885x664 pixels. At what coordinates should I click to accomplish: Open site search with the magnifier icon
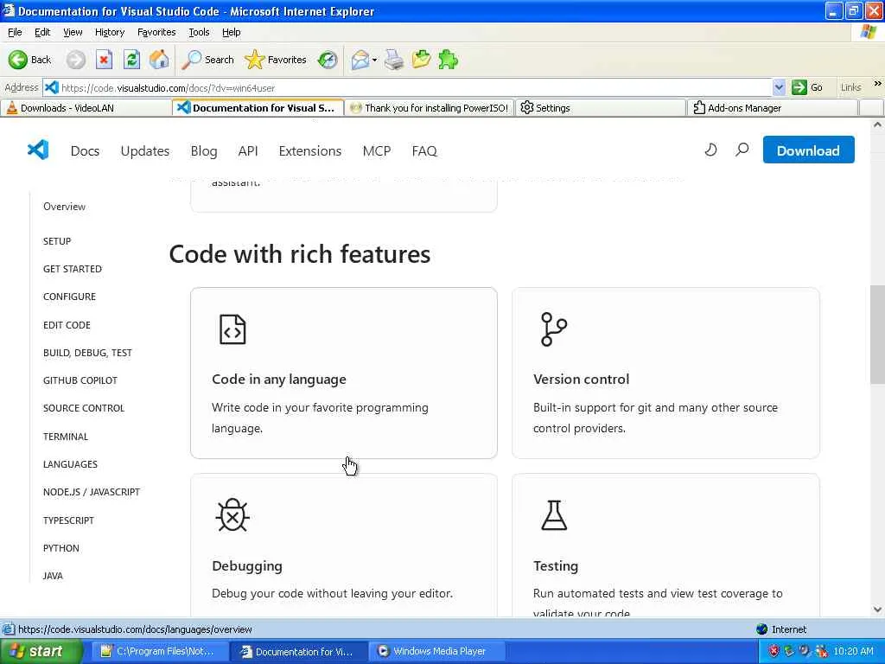(x=742, y=150)
